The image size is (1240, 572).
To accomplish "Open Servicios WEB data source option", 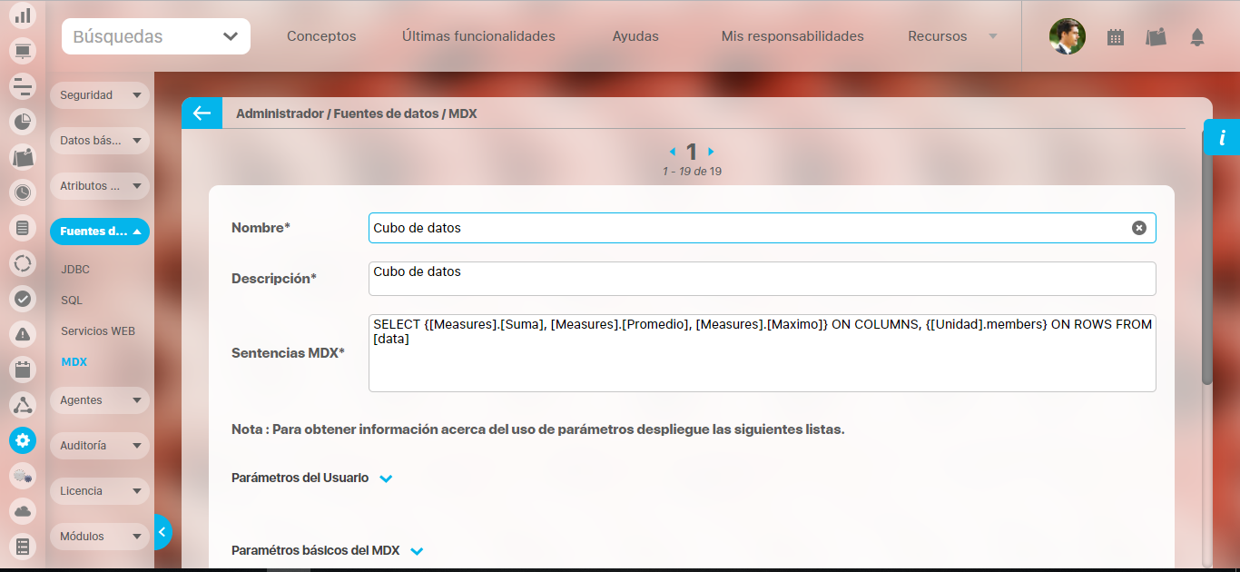I will 98,331.
